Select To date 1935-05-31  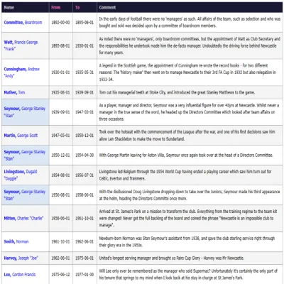tap(84, 72)
